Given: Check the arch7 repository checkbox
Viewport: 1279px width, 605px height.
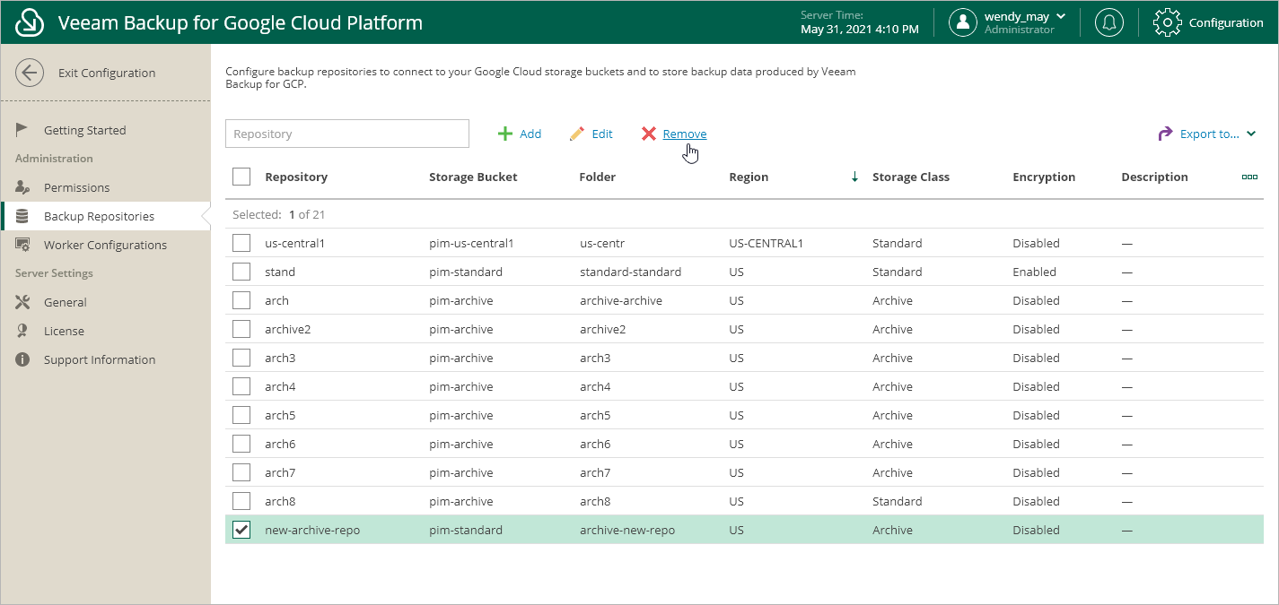Looking at the screenshot, I should (x=241, y=472).
